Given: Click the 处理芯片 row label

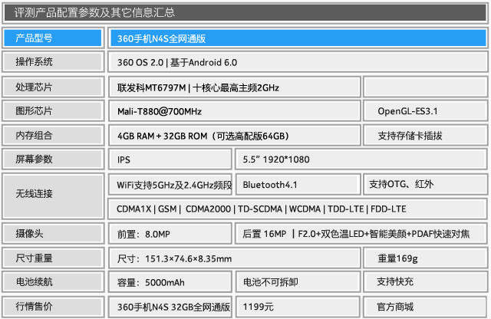Looking at the screenshot, I should (x=52, y=87).
